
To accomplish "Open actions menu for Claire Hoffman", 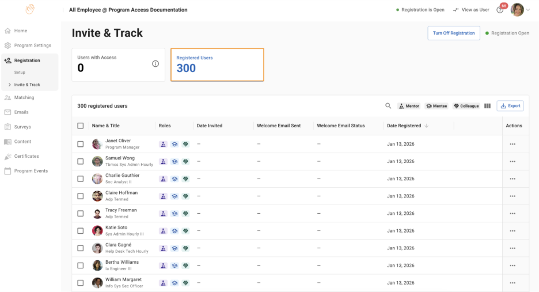I will pyautogui.click(x=513, y=196).
